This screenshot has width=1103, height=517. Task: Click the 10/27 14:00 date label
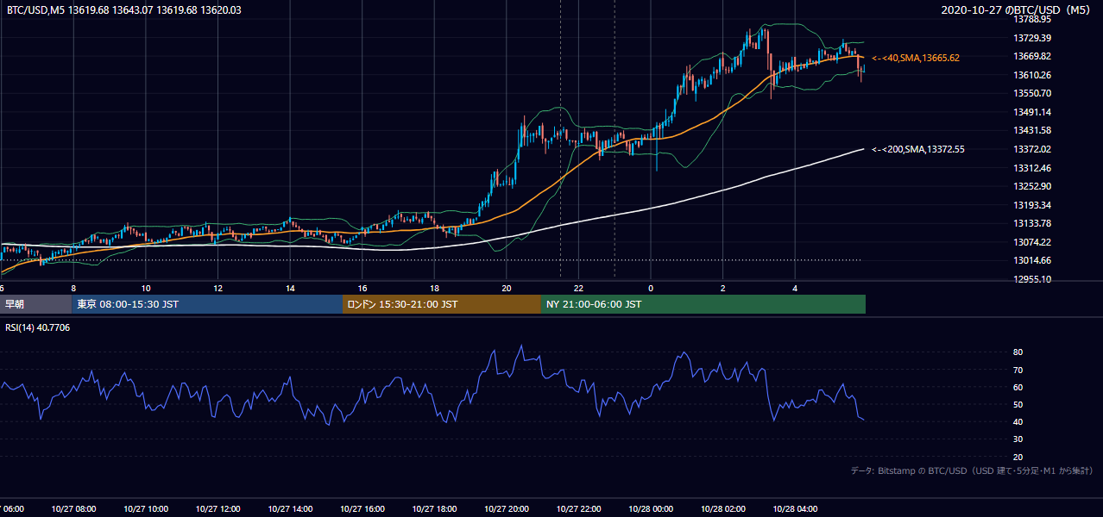point(290,509)
